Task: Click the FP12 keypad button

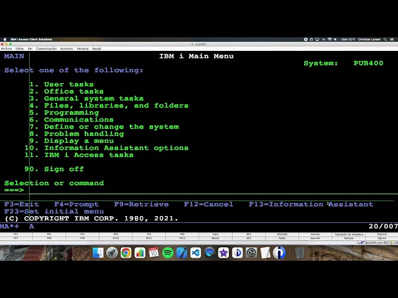Action: (x=182, y=238)
